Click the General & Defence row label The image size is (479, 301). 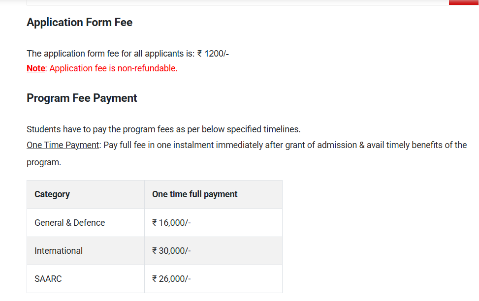69,223
